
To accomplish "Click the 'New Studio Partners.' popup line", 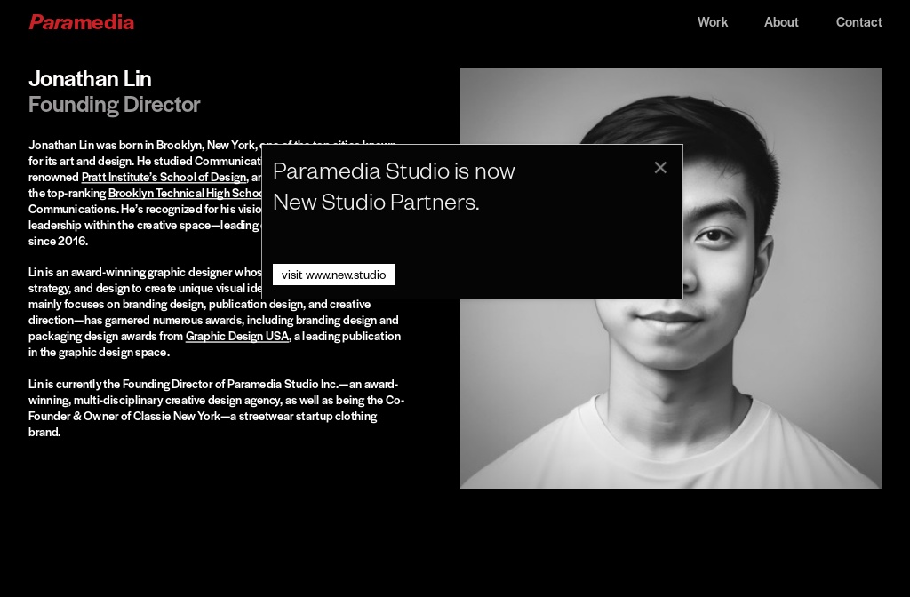I will [376, 202].
